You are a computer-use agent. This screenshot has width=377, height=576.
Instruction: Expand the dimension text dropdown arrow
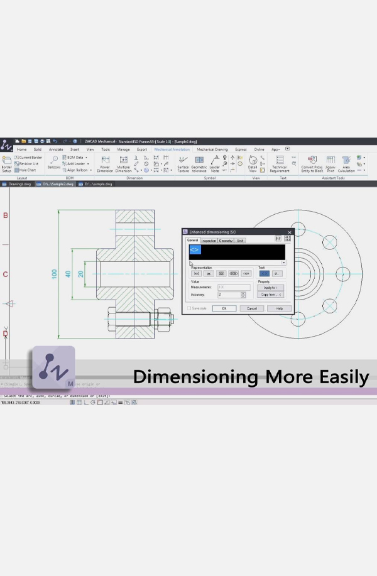tap(283, 263)
